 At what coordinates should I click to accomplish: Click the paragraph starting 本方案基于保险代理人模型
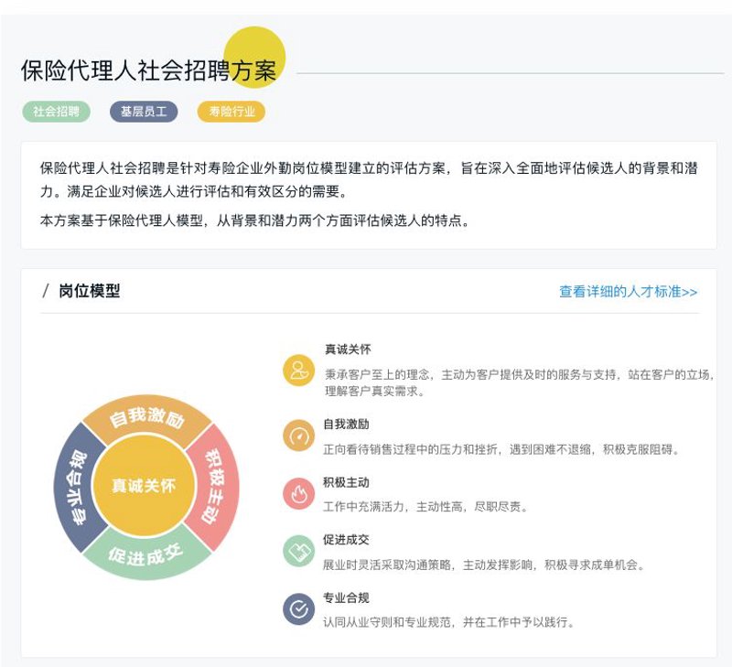coord(255,221)
